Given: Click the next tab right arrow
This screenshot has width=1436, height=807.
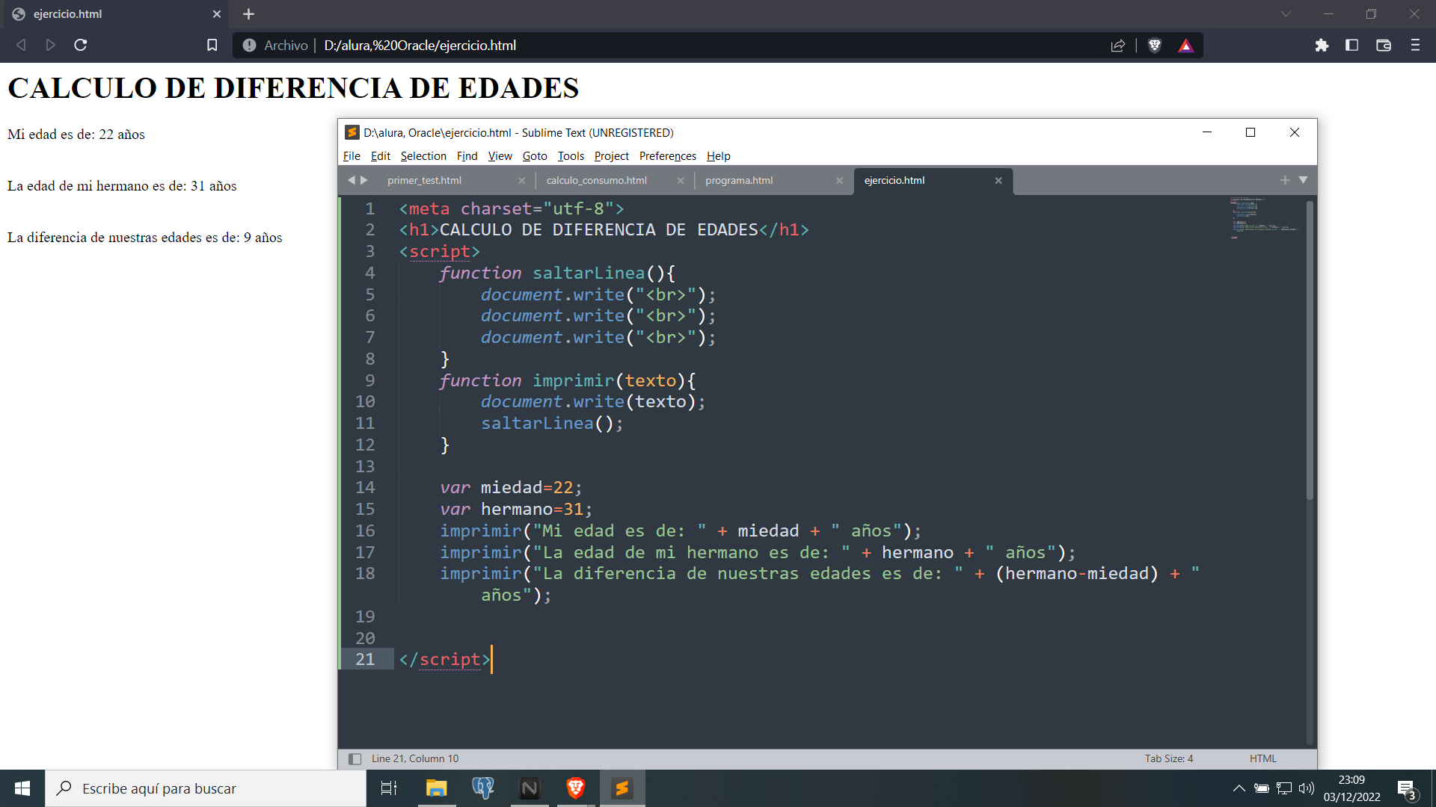Looking at the screenshot, I should click(x=364, y=180).
